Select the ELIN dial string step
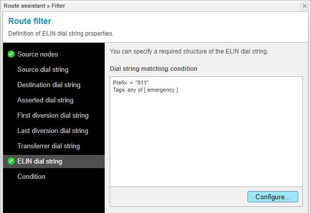 pyautogui.click(x=40, y=161)
